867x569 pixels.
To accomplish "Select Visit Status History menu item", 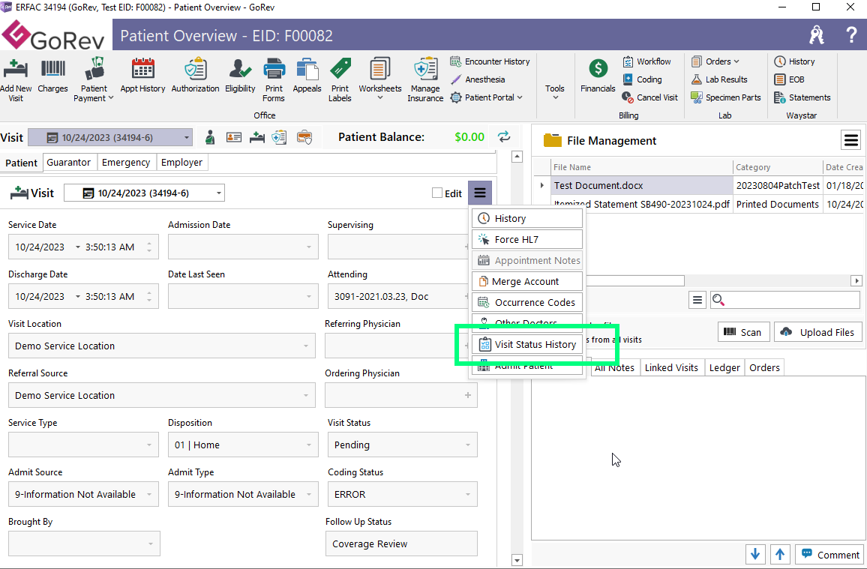I will click(527, 344).
